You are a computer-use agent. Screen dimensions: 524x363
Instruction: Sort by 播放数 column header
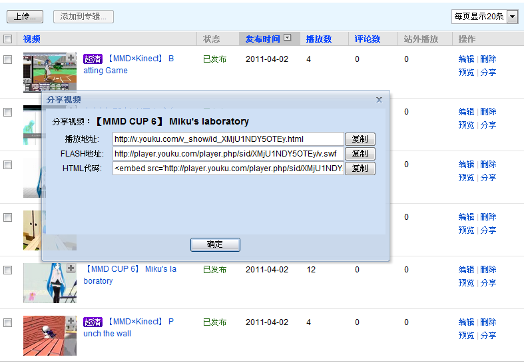coord(319,39)
